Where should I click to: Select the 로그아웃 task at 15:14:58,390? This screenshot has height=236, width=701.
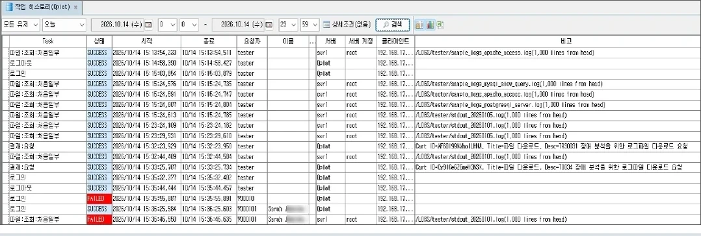48,63
